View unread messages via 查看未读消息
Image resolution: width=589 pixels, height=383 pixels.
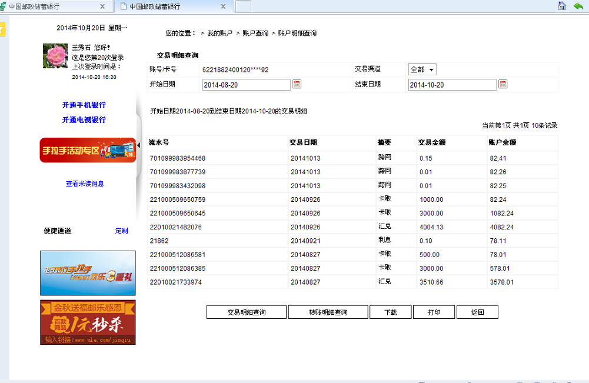click(x=85, y=184)
